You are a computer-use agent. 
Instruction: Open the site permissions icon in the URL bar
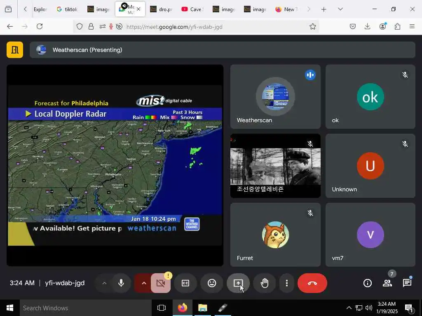pyautogui.click(x=102, y=26)
